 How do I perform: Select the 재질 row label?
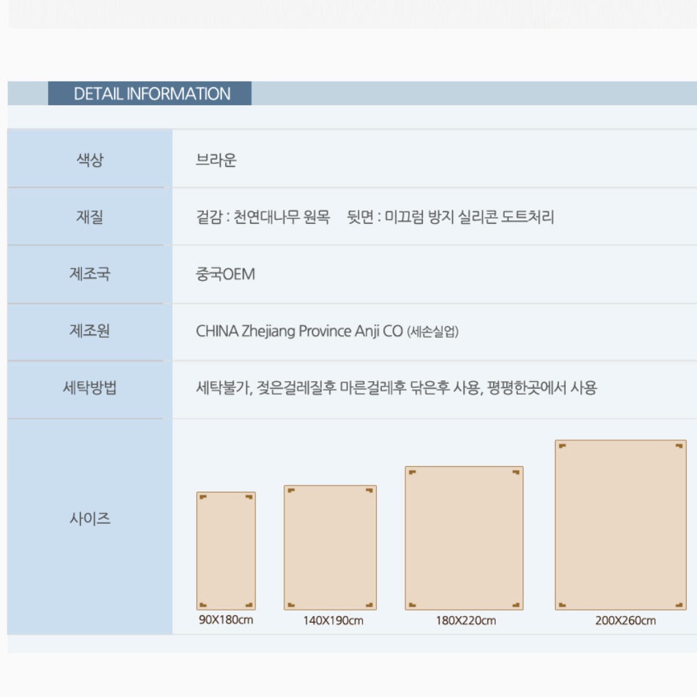tap(90, 216)
